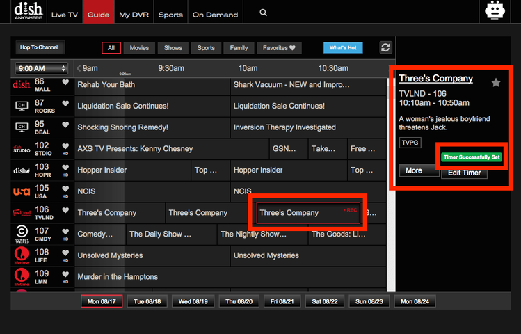Screen dimensions: 521x334
Task: Jump to Mon 08/24 in the guide
Action: (x=415, y=301)
